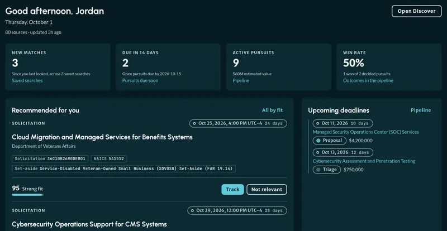Mark Cloud Migration solicitation Not relevant
Screen dimensions: 447x231
pyautogui.click(x=267, y=189)
